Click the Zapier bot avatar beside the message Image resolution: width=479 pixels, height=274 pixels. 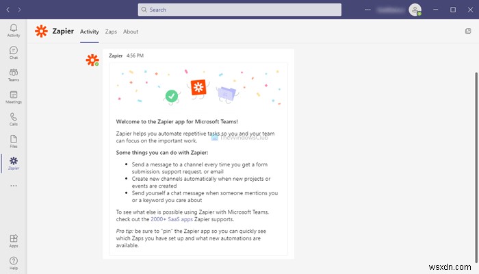pos(92,60)
